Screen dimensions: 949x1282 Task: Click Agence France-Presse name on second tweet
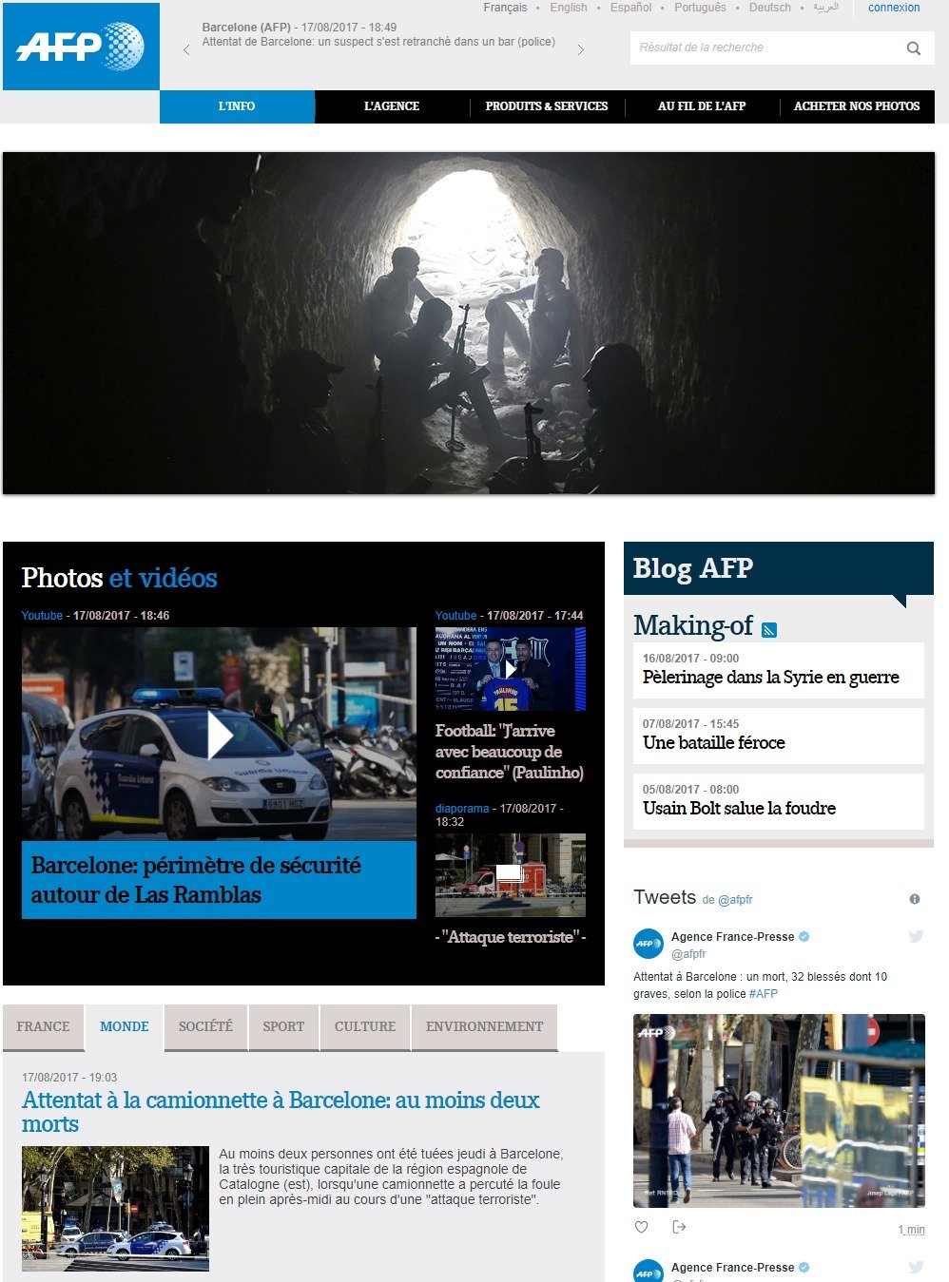(x=733, y=1268)
